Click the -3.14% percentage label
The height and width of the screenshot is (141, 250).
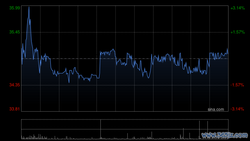(x=237, y=109)
